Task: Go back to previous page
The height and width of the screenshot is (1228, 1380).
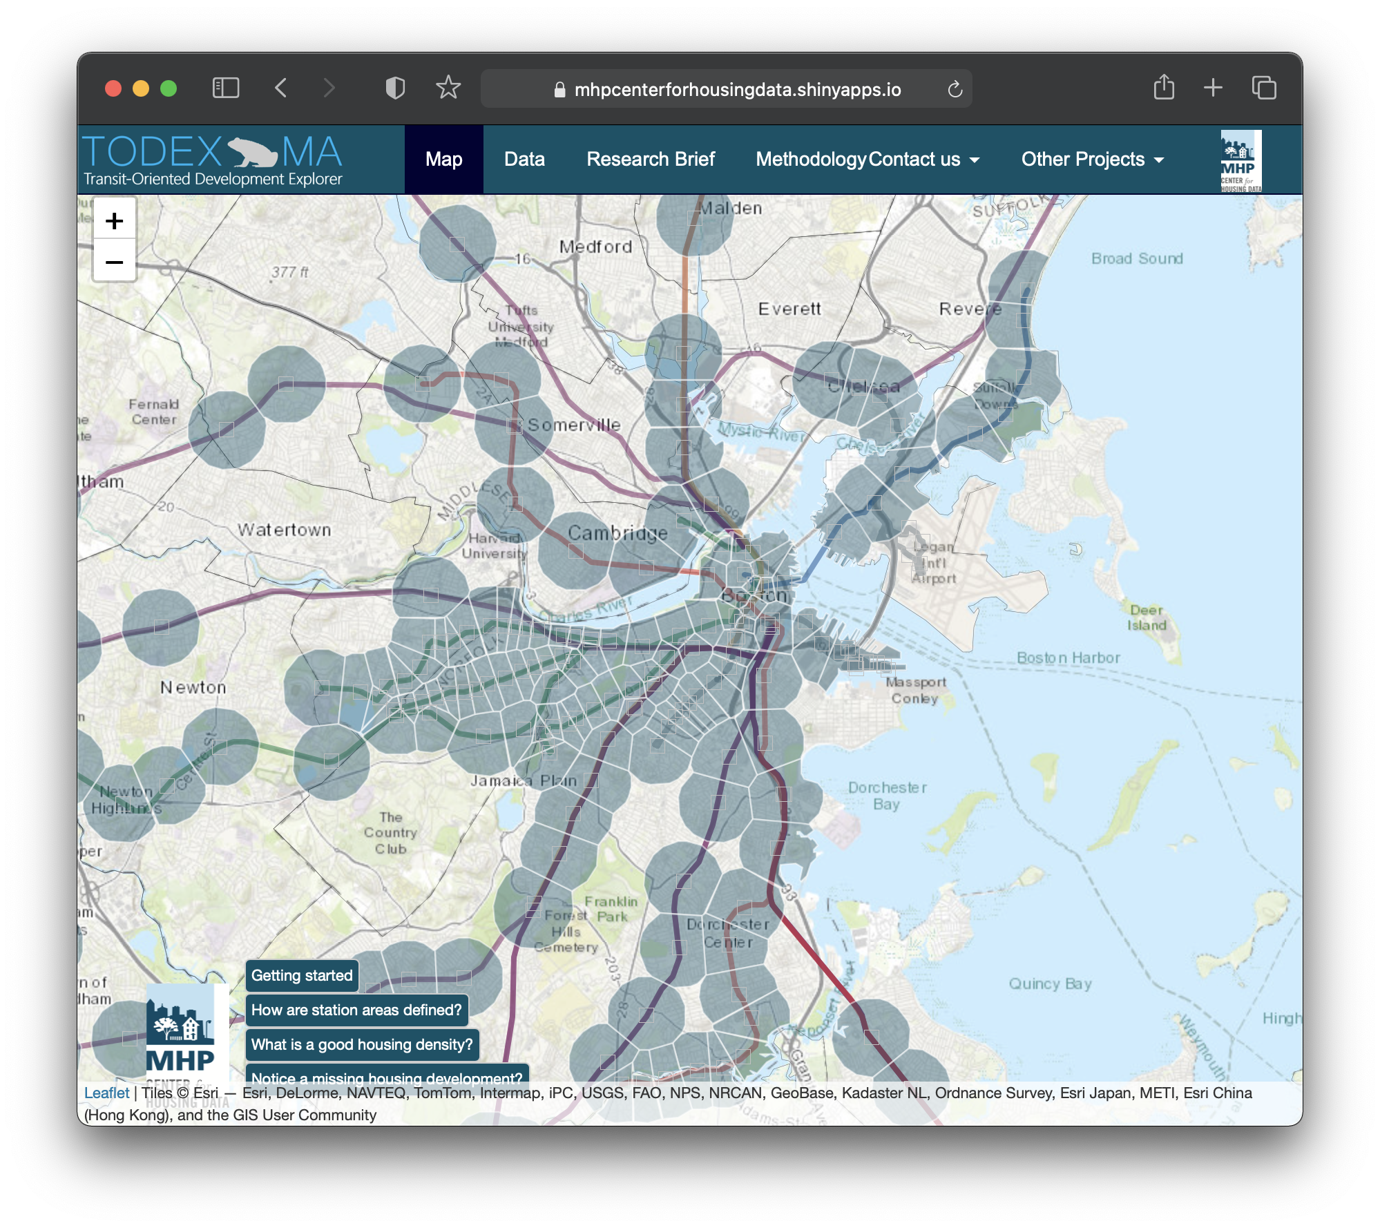Action: coord(280,88)
